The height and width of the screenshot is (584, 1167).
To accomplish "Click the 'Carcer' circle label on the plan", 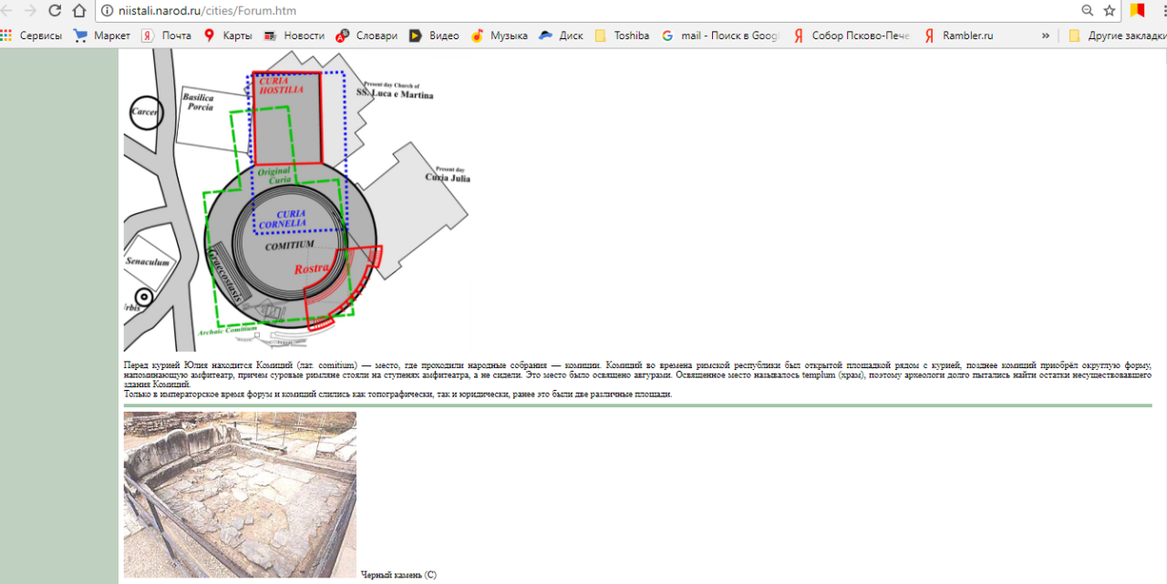I will 145,112.
